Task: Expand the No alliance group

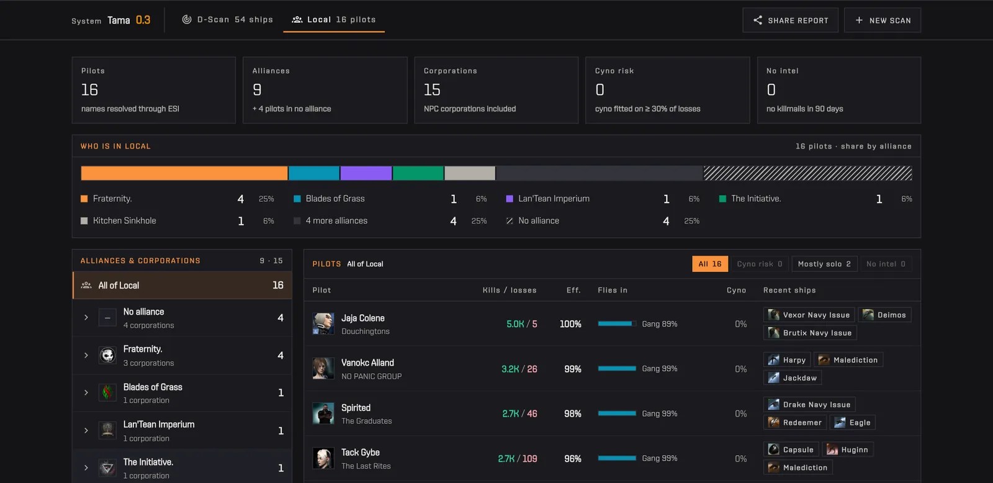Action: pos(86,318)
